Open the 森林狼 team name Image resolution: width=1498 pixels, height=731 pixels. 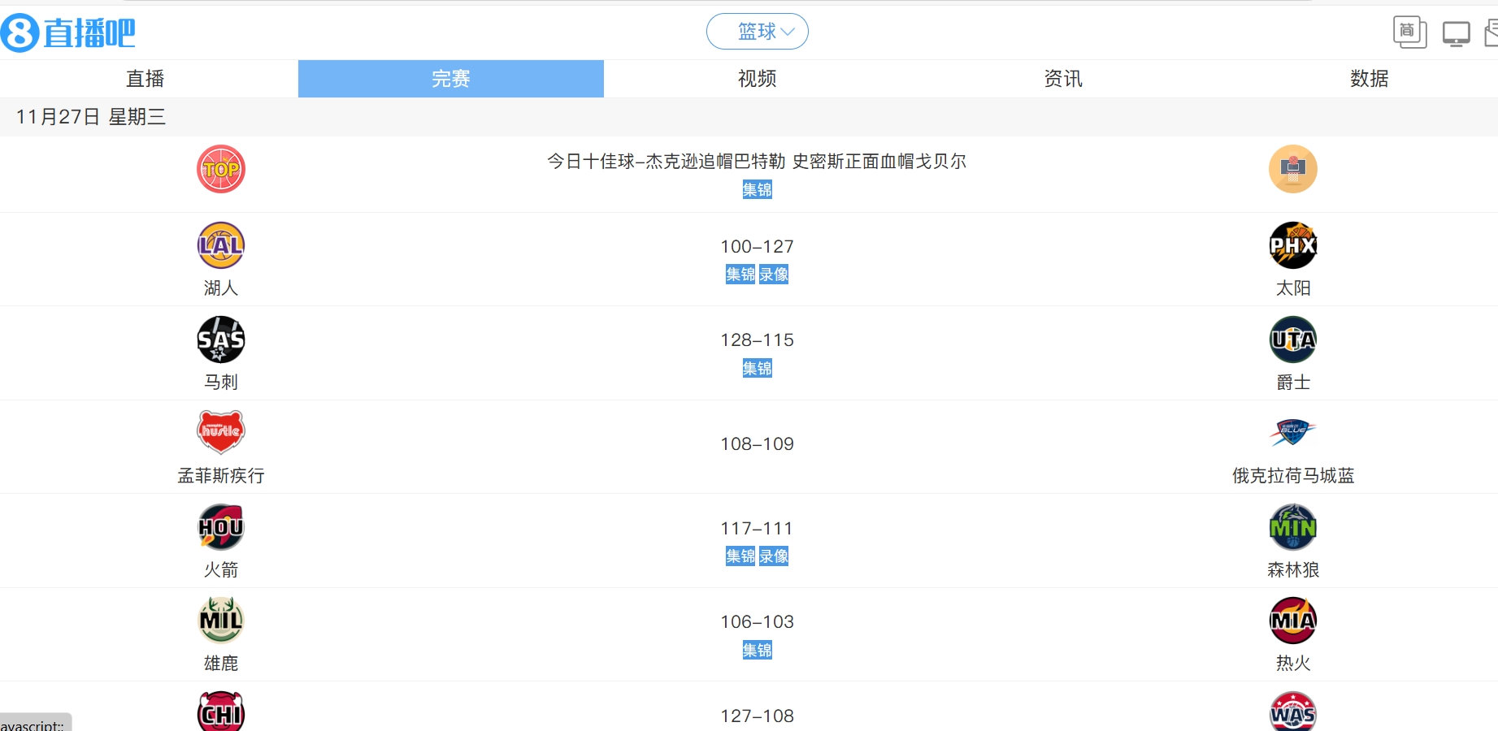1293,570
